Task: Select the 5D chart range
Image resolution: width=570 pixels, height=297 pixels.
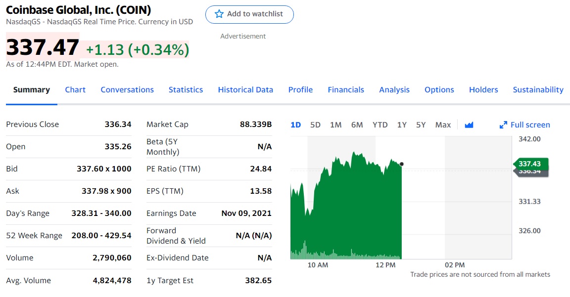Action: (x=316, y=125)
